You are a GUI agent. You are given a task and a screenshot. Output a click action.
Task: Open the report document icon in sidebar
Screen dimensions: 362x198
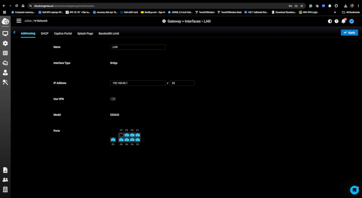click(5, 170)
